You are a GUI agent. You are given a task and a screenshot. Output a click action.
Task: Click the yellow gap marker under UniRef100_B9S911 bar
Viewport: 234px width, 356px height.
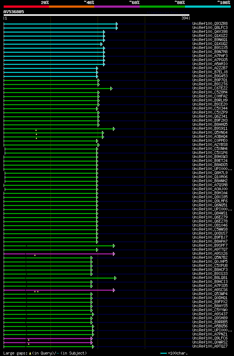(x=36, y=130)
